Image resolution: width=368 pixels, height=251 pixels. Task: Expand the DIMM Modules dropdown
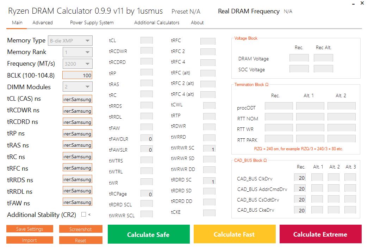[77, 87]
